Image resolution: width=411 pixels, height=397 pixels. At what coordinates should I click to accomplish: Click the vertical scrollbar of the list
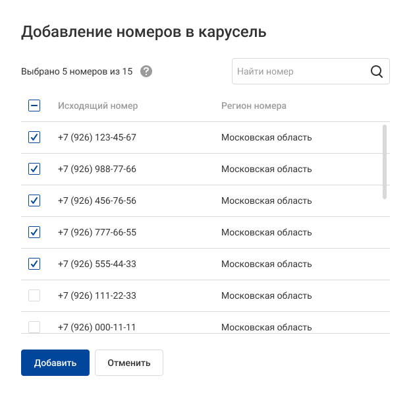[x=385, y=162]
